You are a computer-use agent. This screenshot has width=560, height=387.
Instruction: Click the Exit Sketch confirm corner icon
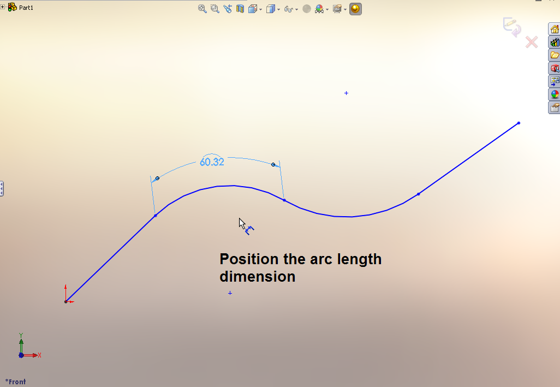pyautogui.click(x=512, y=27)
